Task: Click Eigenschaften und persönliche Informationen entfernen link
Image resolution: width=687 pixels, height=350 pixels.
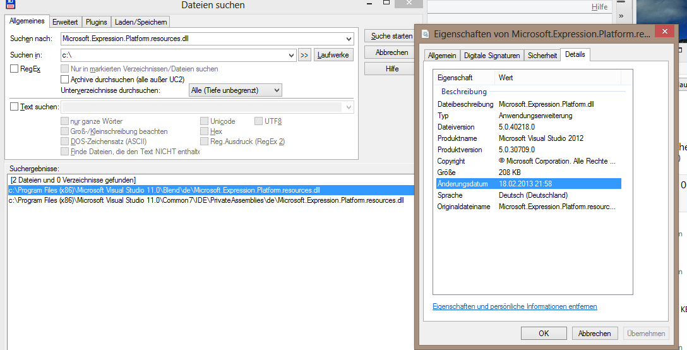Action: click(x=515, y=306)
